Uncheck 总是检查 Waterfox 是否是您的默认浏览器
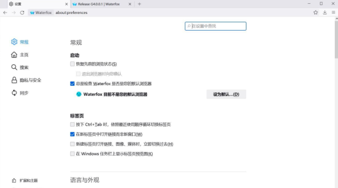Viewport: 338px width, 188px height. pos(72,84)
